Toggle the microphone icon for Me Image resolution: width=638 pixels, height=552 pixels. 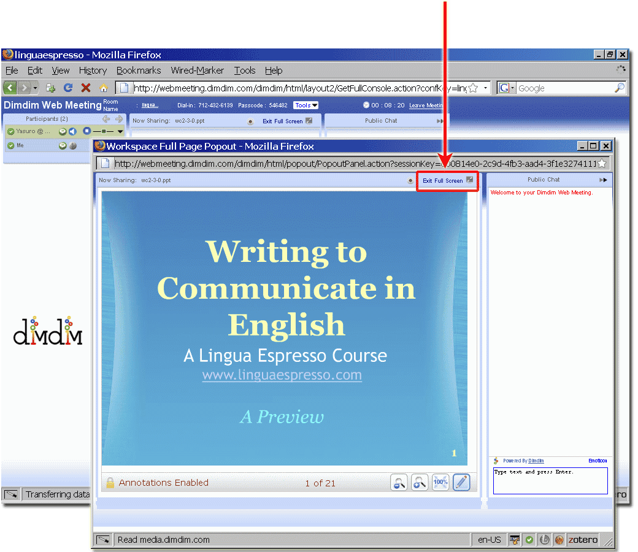[x=73, y=145]
